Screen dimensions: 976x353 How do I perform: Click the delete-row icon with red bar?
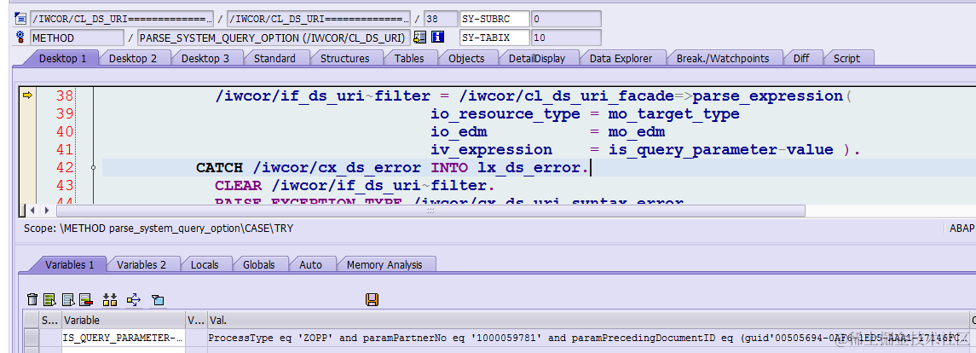pyautogui.click(x=85, y=300)
